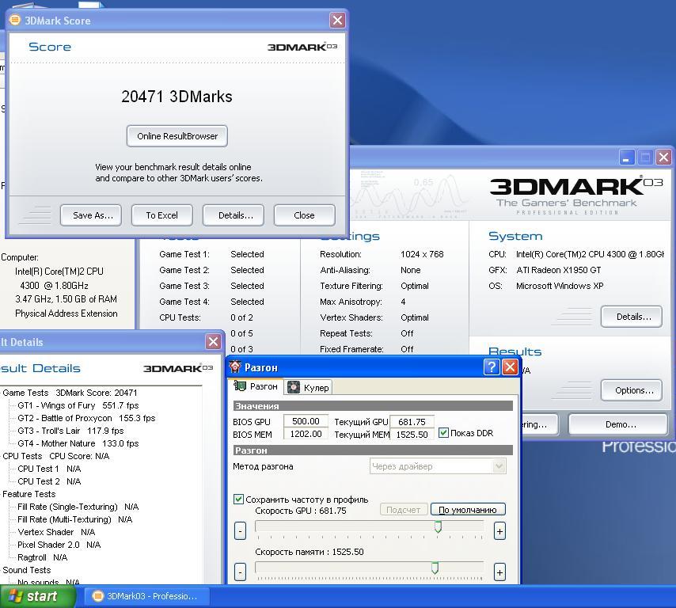
Task: Open the Windows start menu
Action: (37, 596)
